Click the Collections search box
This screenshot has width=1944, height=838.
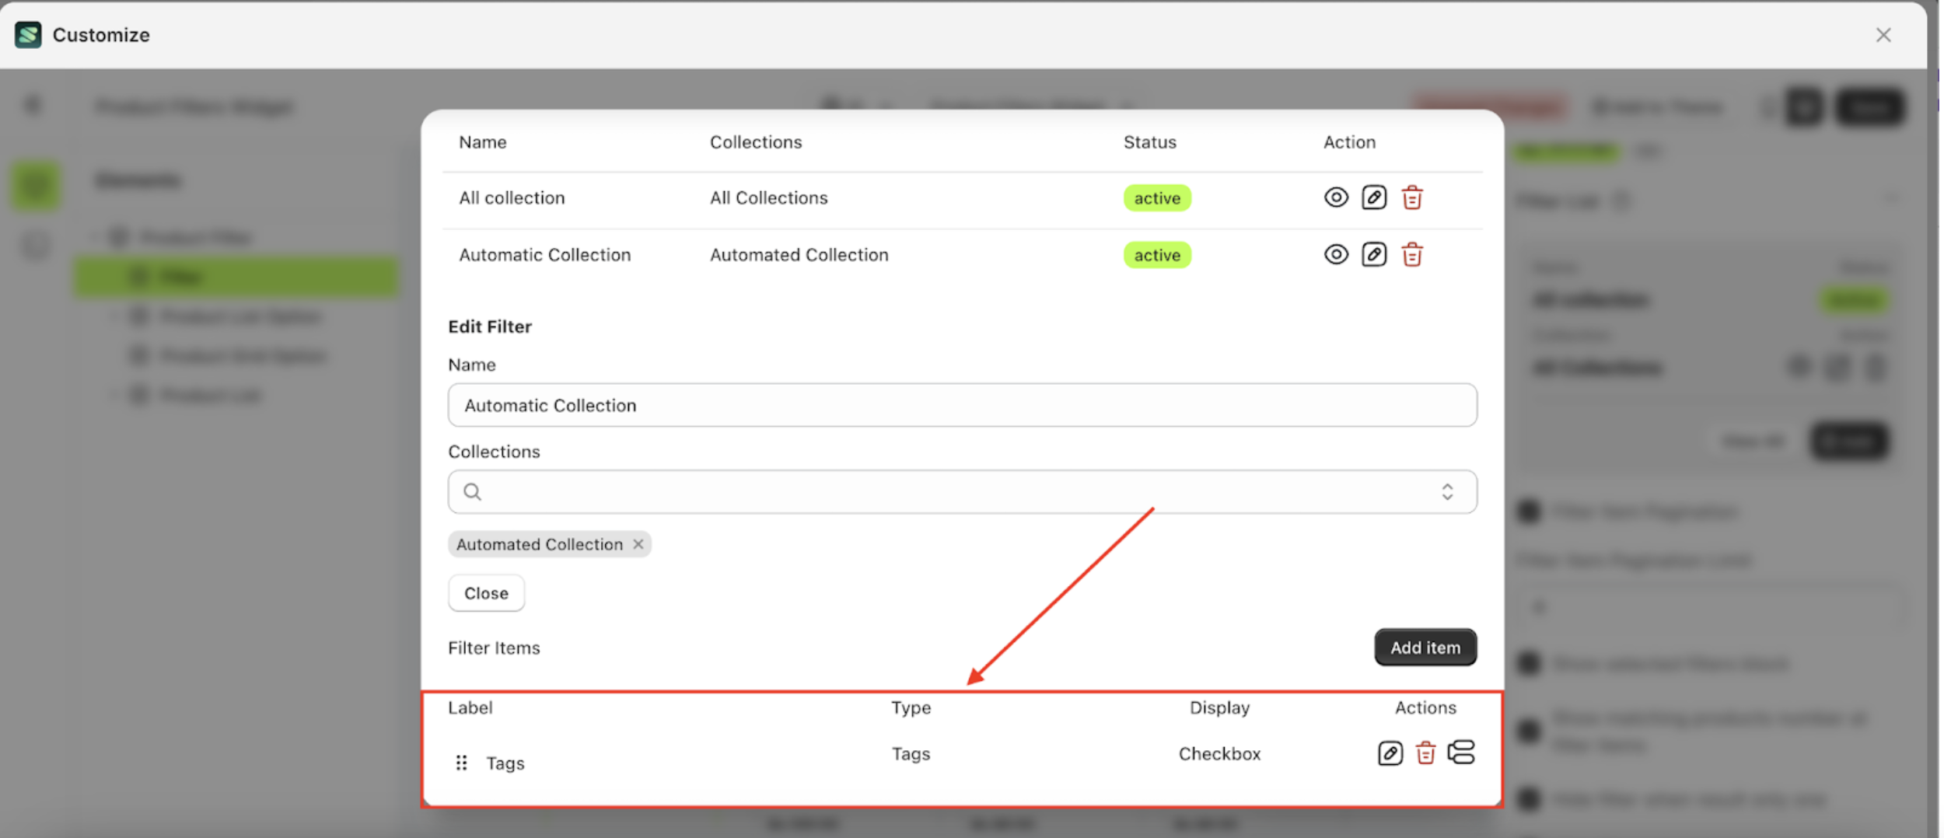click(956, 492)
